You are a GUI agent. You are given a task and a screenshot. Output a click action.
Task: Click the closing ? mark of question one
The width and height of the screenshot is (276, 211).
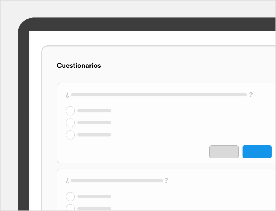coord(251,95)
